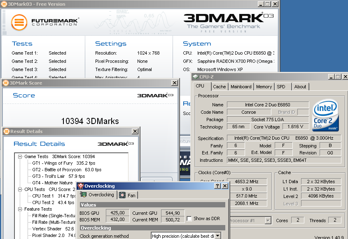Select GT4 - Mother Nature result row
The image size is (348, 239).
point(52,183)
